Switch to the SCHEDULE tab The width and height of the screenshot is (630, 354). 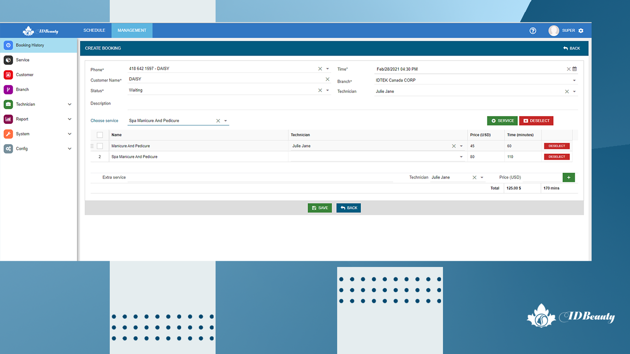(x=94, y=30)
